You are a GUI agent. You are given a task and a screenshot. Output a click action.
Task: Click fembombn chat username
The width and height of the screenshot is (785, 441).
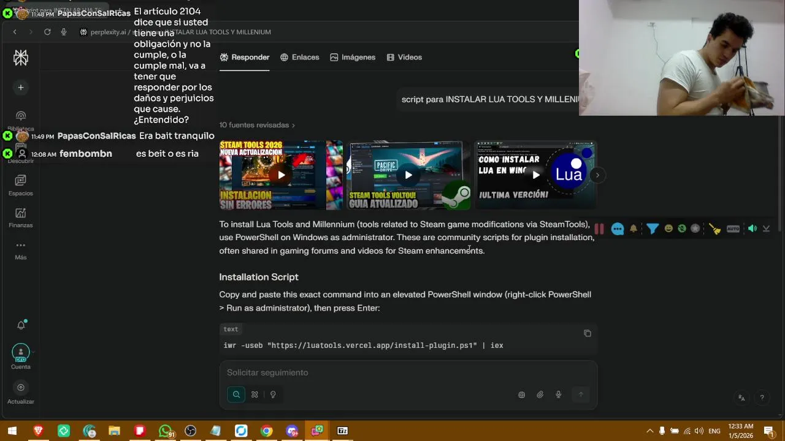point(86,154)
